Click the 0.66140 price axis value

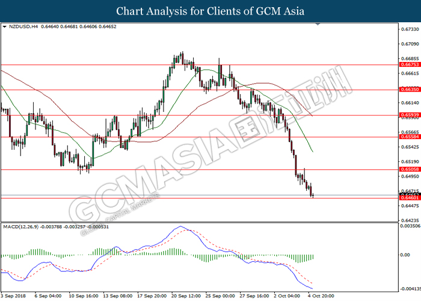[x=410, y=103]
